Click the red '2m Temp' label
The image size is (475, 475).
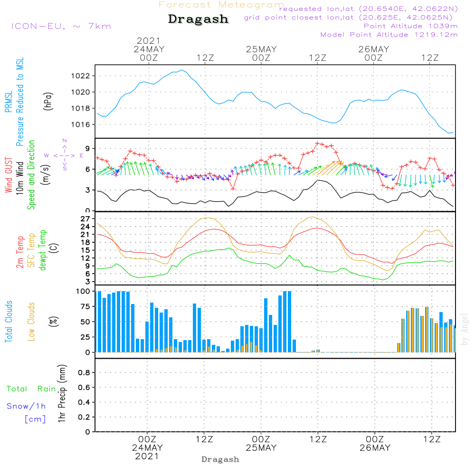point(19,252)
